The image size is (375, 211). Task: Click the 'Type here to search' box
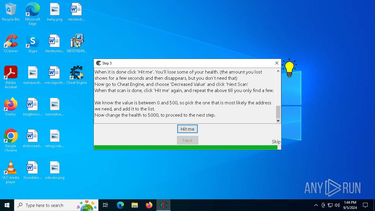point(56,205)
